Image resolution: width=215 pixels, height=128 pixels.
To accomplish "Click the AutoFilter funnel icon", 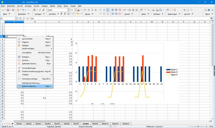I will tap(145, 10).
